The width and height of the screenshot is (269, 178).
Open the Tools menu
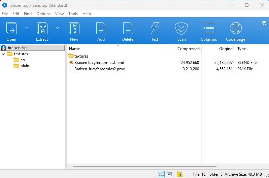pos(73,14)
